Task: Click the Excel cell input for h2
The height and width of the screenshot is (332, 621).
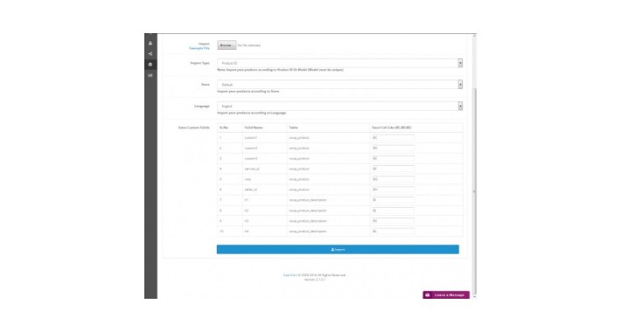Action: tap(393, 211)
